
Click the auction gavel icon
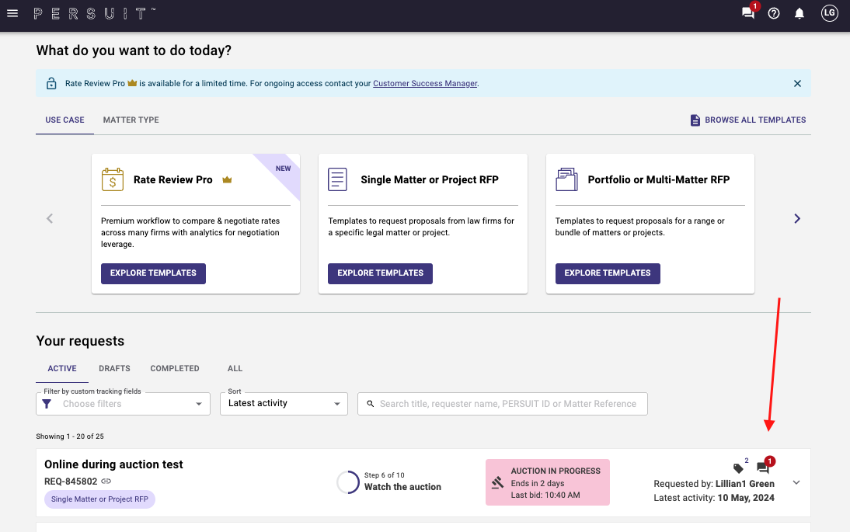tap(497, 482)
